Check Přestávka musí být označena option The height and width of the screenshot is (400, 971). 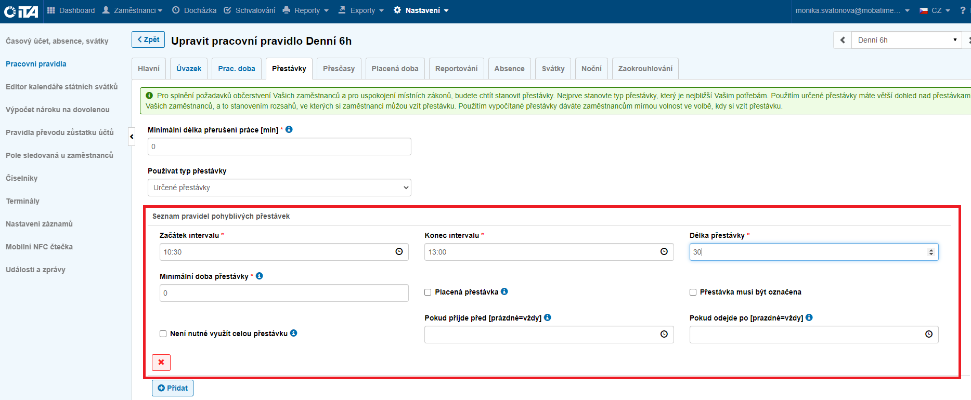(x=693, y=292)
